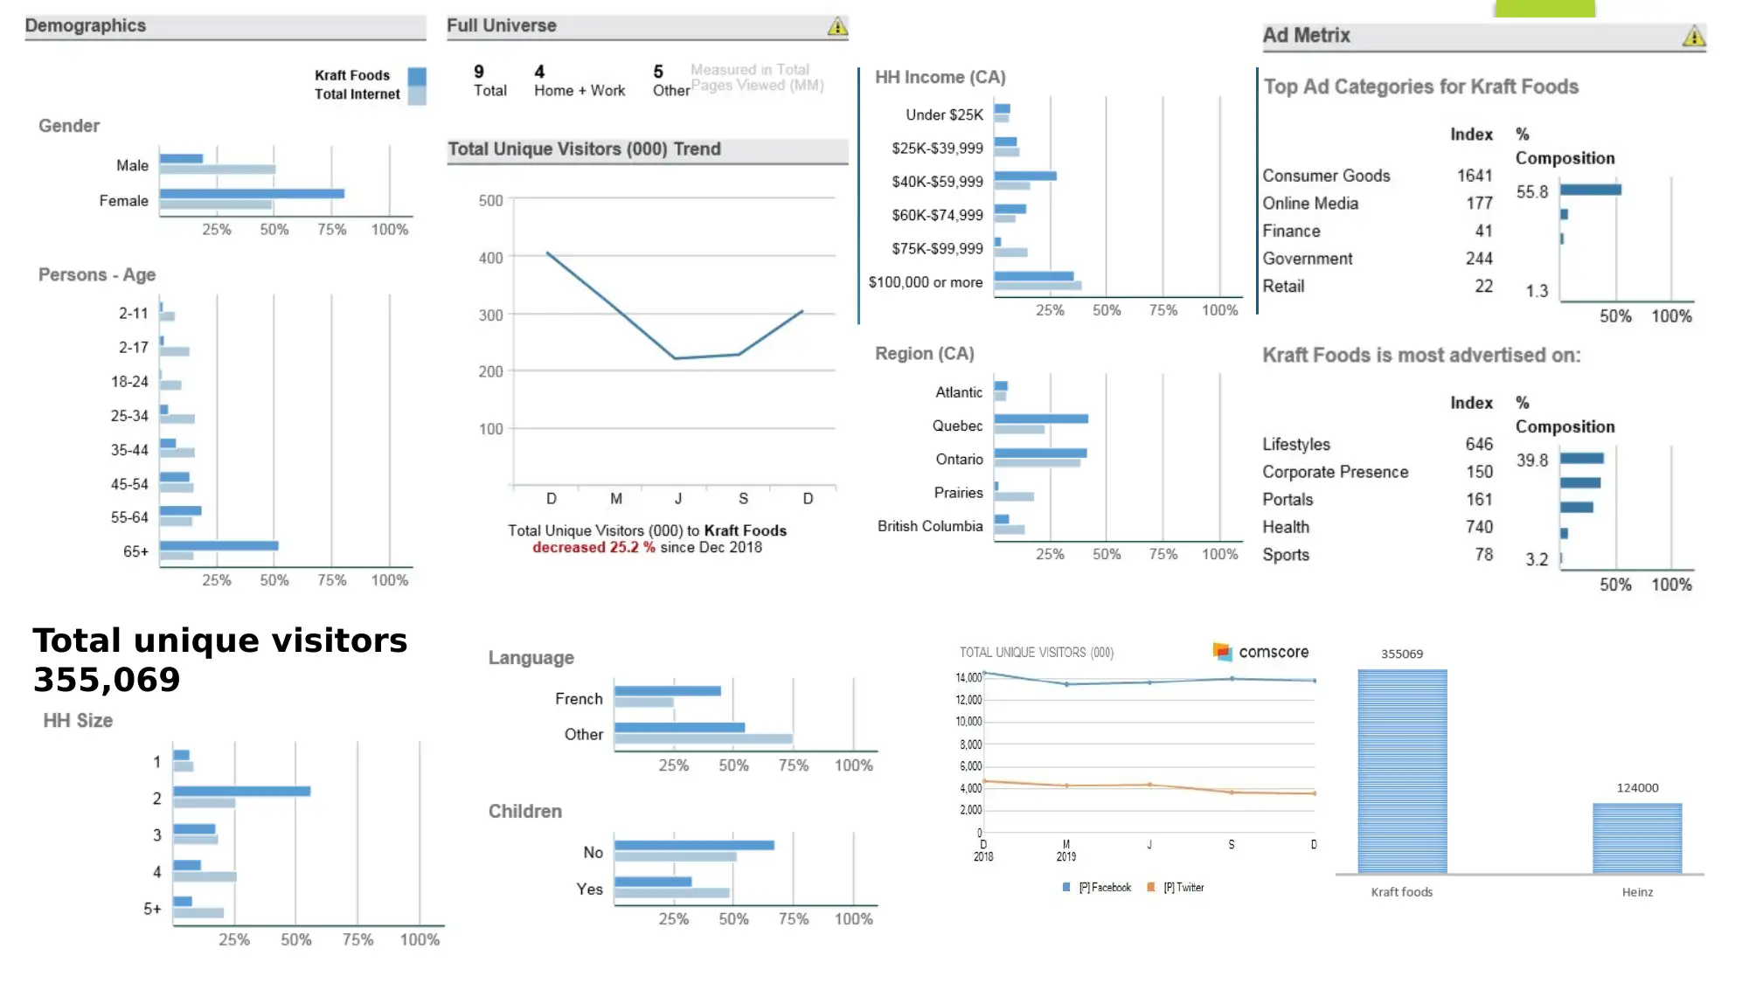
Task: Select the Full Universe panel header
Action: (x=647, y=27)
